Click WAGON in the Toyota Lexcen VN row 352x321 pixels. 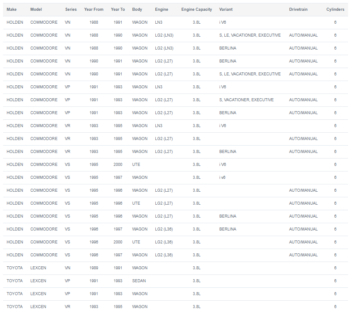[140, 268]
